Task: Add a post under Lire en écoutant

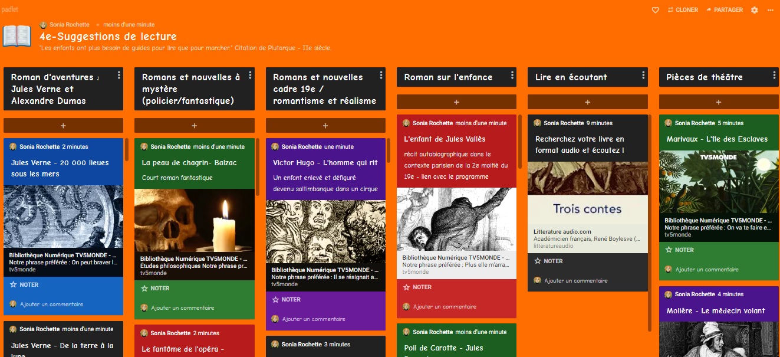Action: tap(588, 102)
